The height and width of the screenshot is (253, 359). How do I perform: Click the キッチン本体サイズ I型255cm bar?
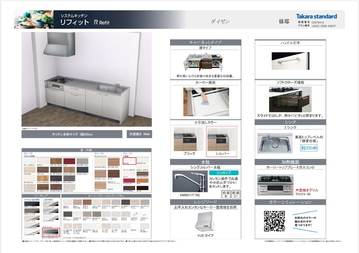[x=72, y=134]
